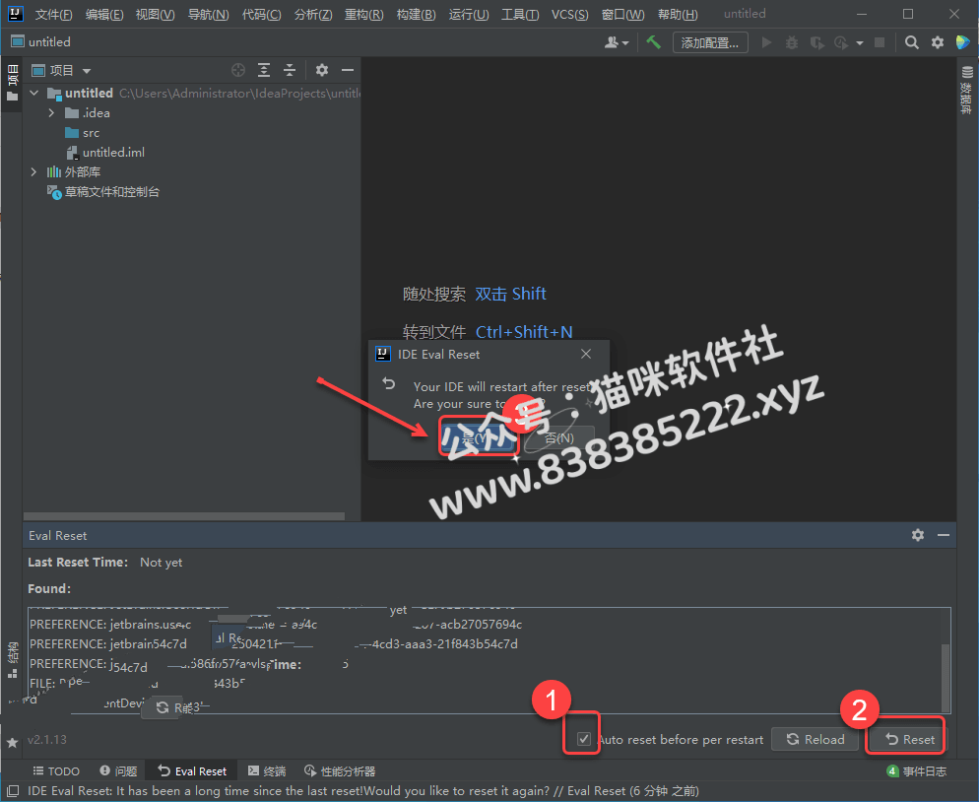
Task: Click the IntelliJ logo icon in title bar
Action: click(x=15, y=14)
